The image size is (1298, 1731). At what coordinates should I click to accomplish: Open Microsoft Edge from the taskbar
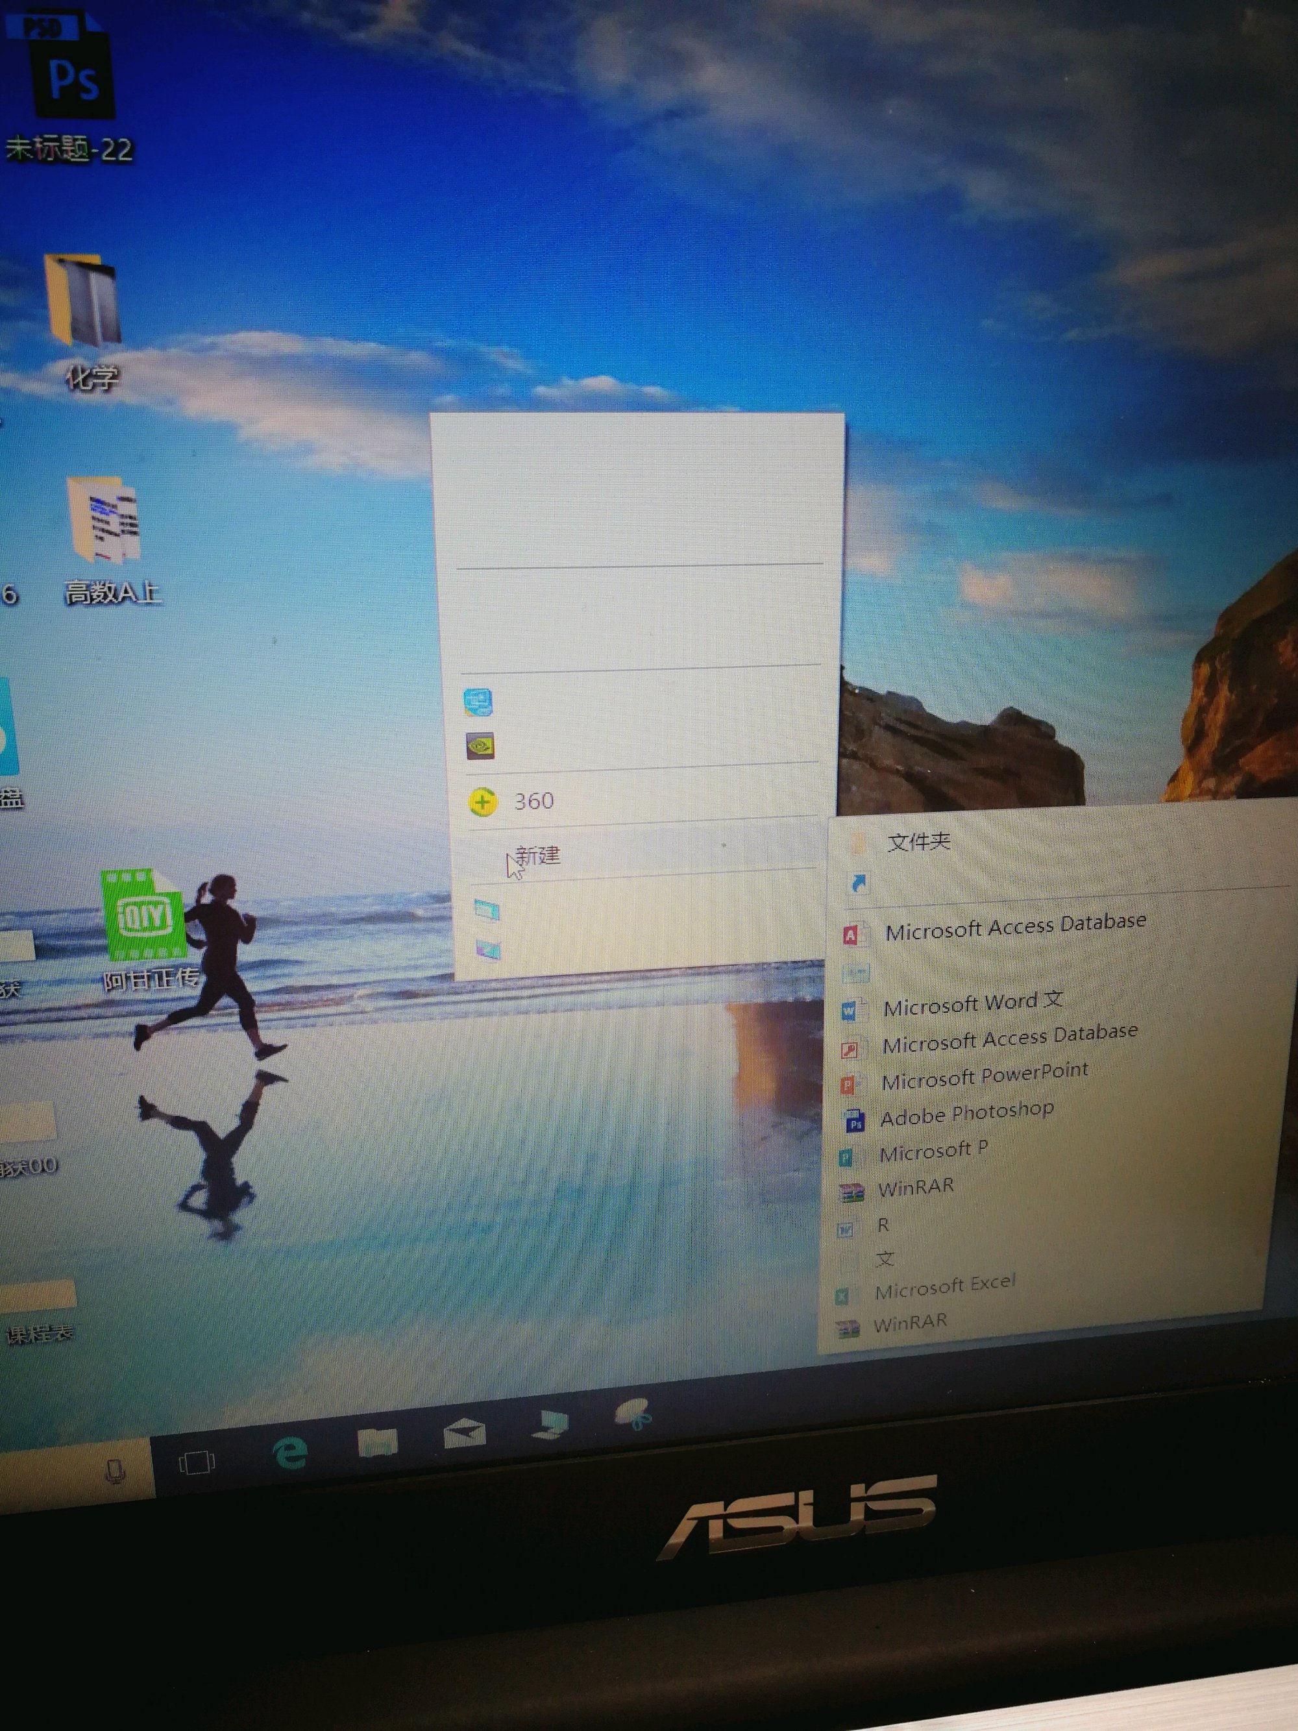tap(290, 1454)
